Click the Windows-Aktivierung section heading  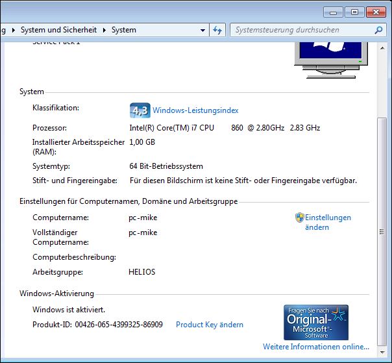[56, 294]
